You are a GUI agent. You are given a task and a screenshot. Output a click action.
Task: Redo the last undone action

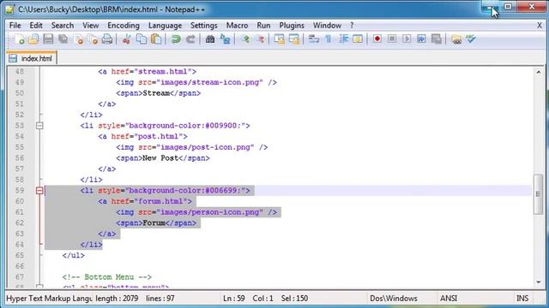[x=190, y=39]
